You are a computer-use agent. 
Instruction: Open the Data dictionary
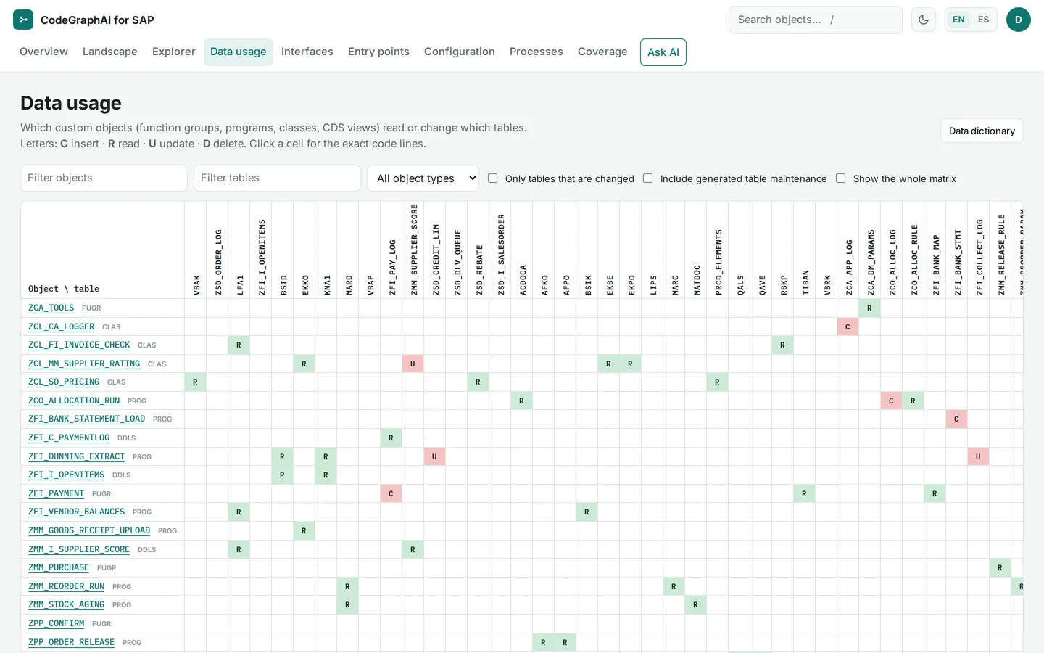coord(982,131)
